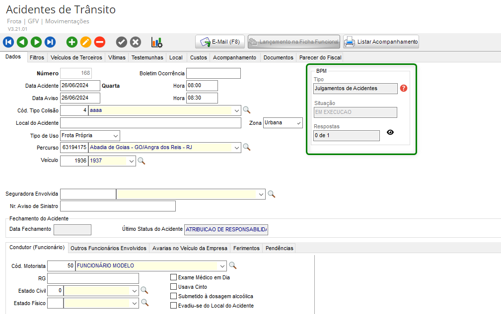Enable the Usava Cinto checkbox
This screenshot has height=314, width=501.
coord(174,287)
